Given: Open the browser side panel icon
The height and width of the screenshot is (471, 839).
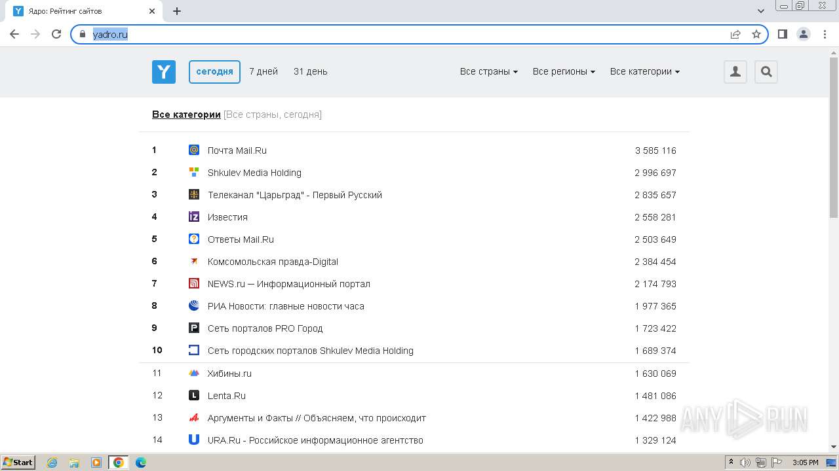Looking at the screenshot, I should [782, 34].
